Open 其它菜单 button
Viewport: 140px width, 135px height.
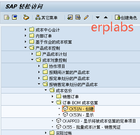tap(47, 18)
